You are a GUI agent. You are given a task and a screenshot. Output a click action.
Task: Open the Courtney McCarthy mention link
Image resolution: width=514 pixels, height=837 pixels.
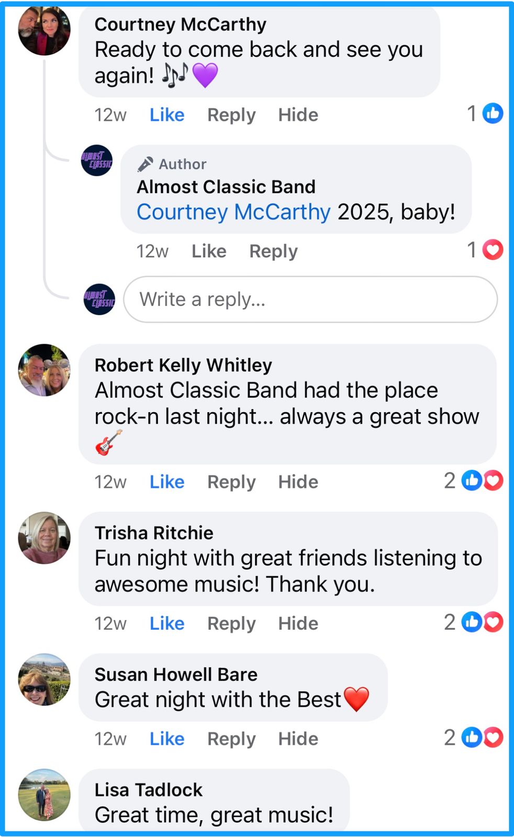pyautogui.click(x=233, y=212)
